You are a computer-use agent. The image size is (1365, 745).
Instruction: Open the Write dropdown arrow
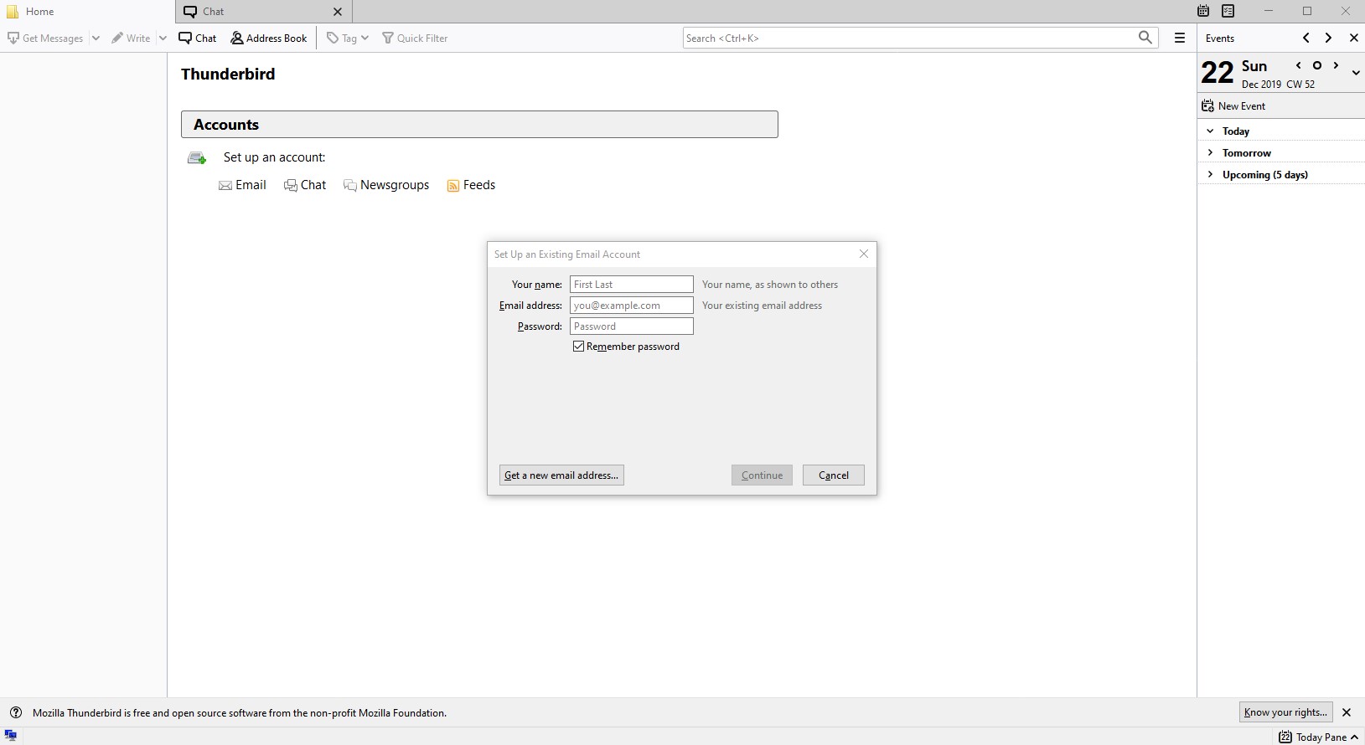coord(163,38)
